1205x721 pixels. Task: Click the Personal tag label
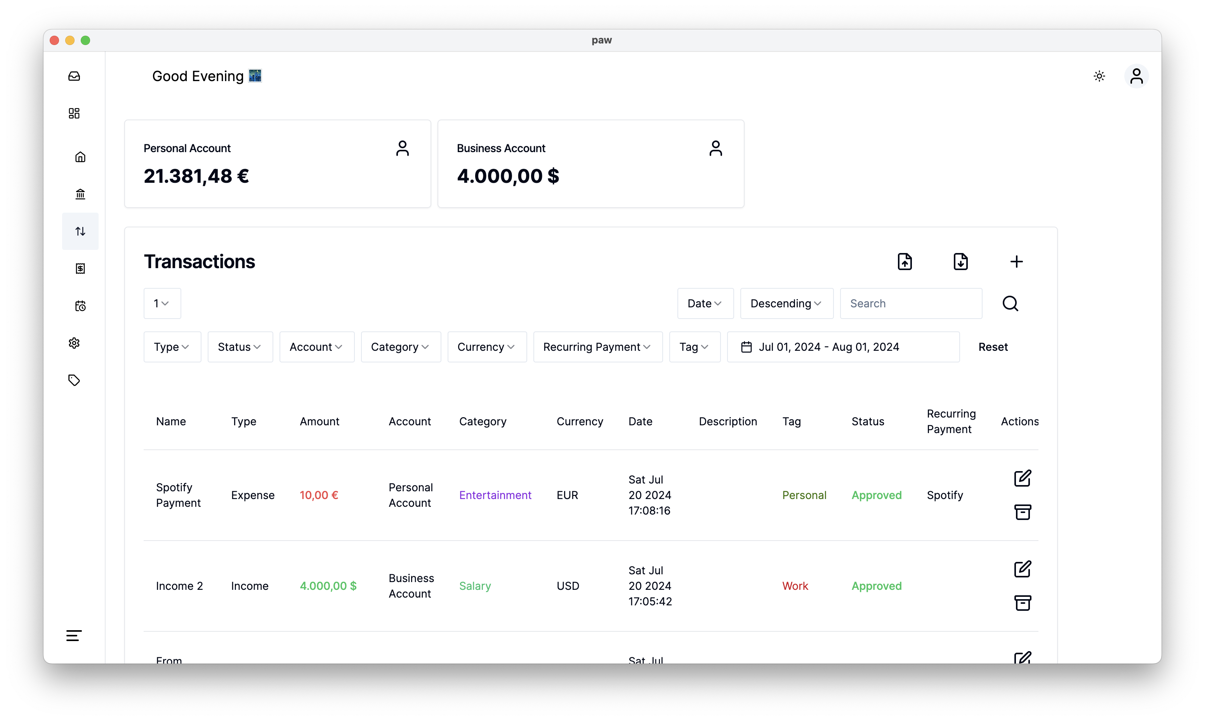click(804, 495)
